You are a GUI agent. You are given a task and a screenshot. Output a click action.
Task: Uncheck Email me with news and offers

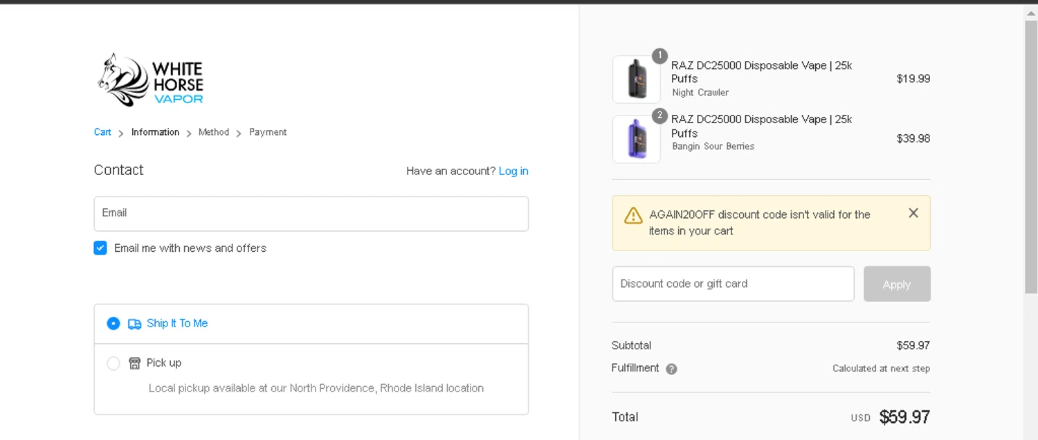tap(100, 248)
